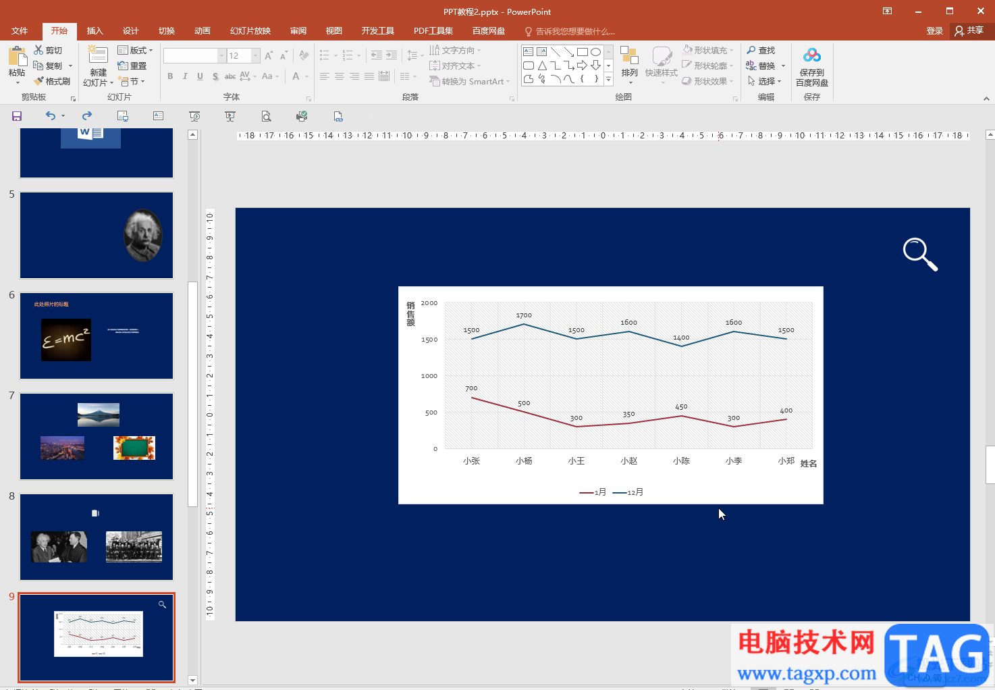Open the font name combo box dropdown
The width and height of the screenshot is (995, 690).
pos(221,55)
